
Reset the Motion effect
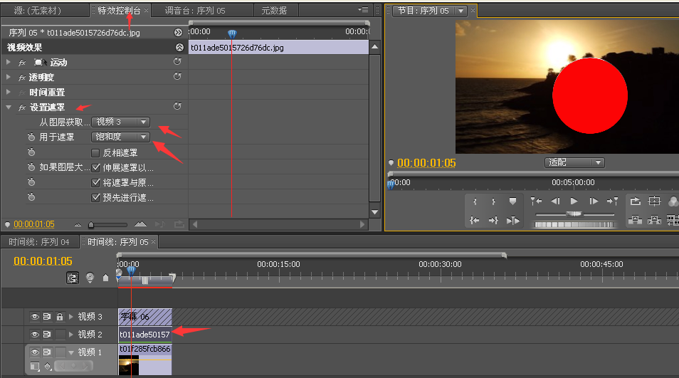[177, 61]
